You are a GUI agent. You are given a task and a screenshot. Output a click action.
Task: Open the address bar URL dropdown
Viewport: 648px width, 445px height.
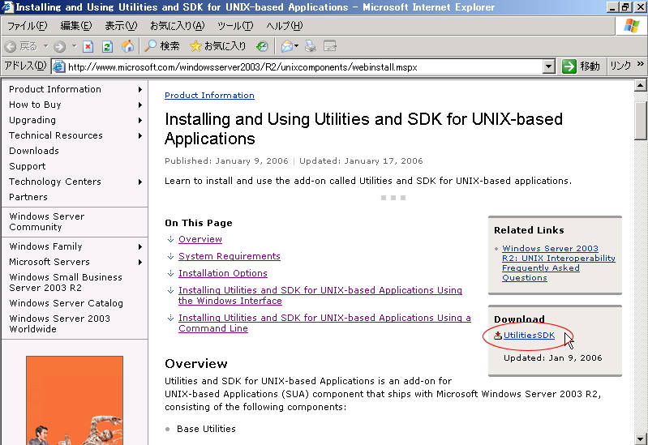click(549, 66)
